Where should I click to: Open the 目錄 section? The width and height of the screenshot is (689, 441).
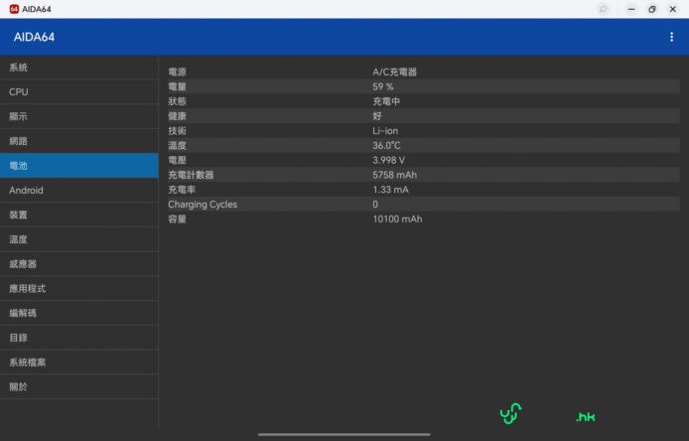coord(79,338)
